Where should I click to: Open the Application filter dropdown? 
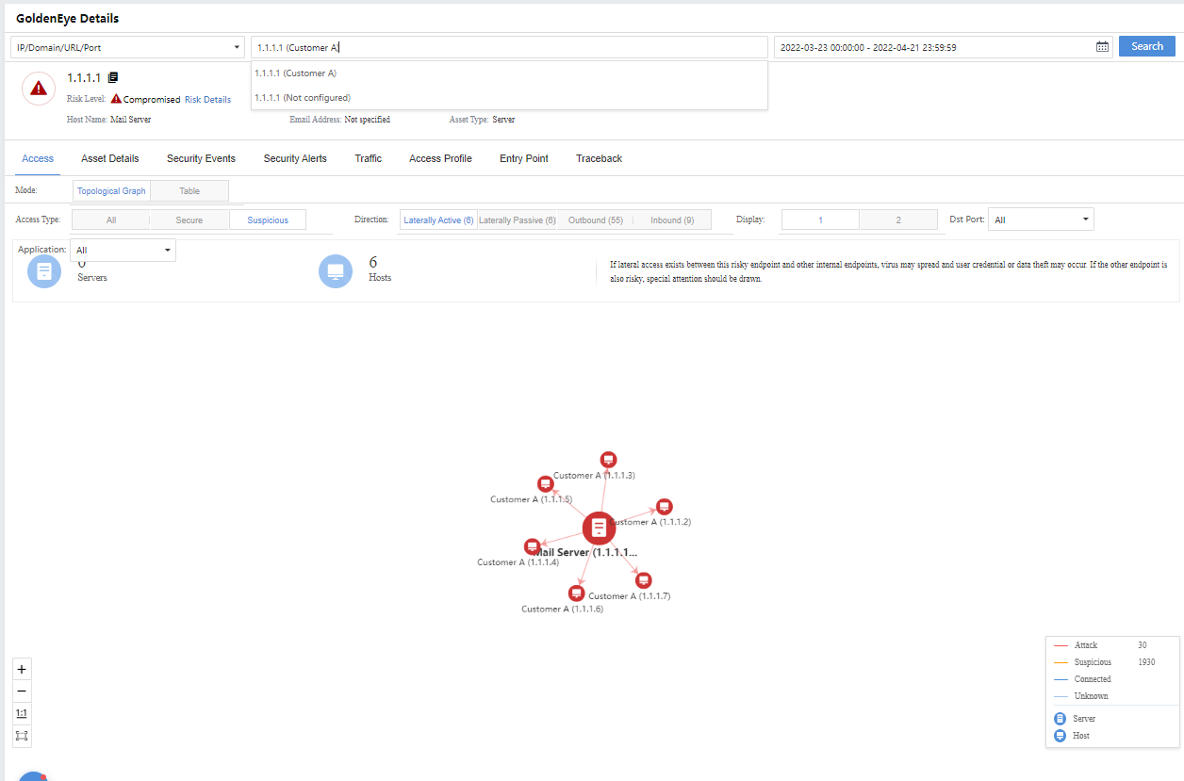coord(123,251)
